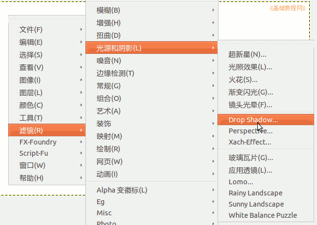Expand the 模糊(B) filter submenu
317x225 pixels.
coord(151,10)
